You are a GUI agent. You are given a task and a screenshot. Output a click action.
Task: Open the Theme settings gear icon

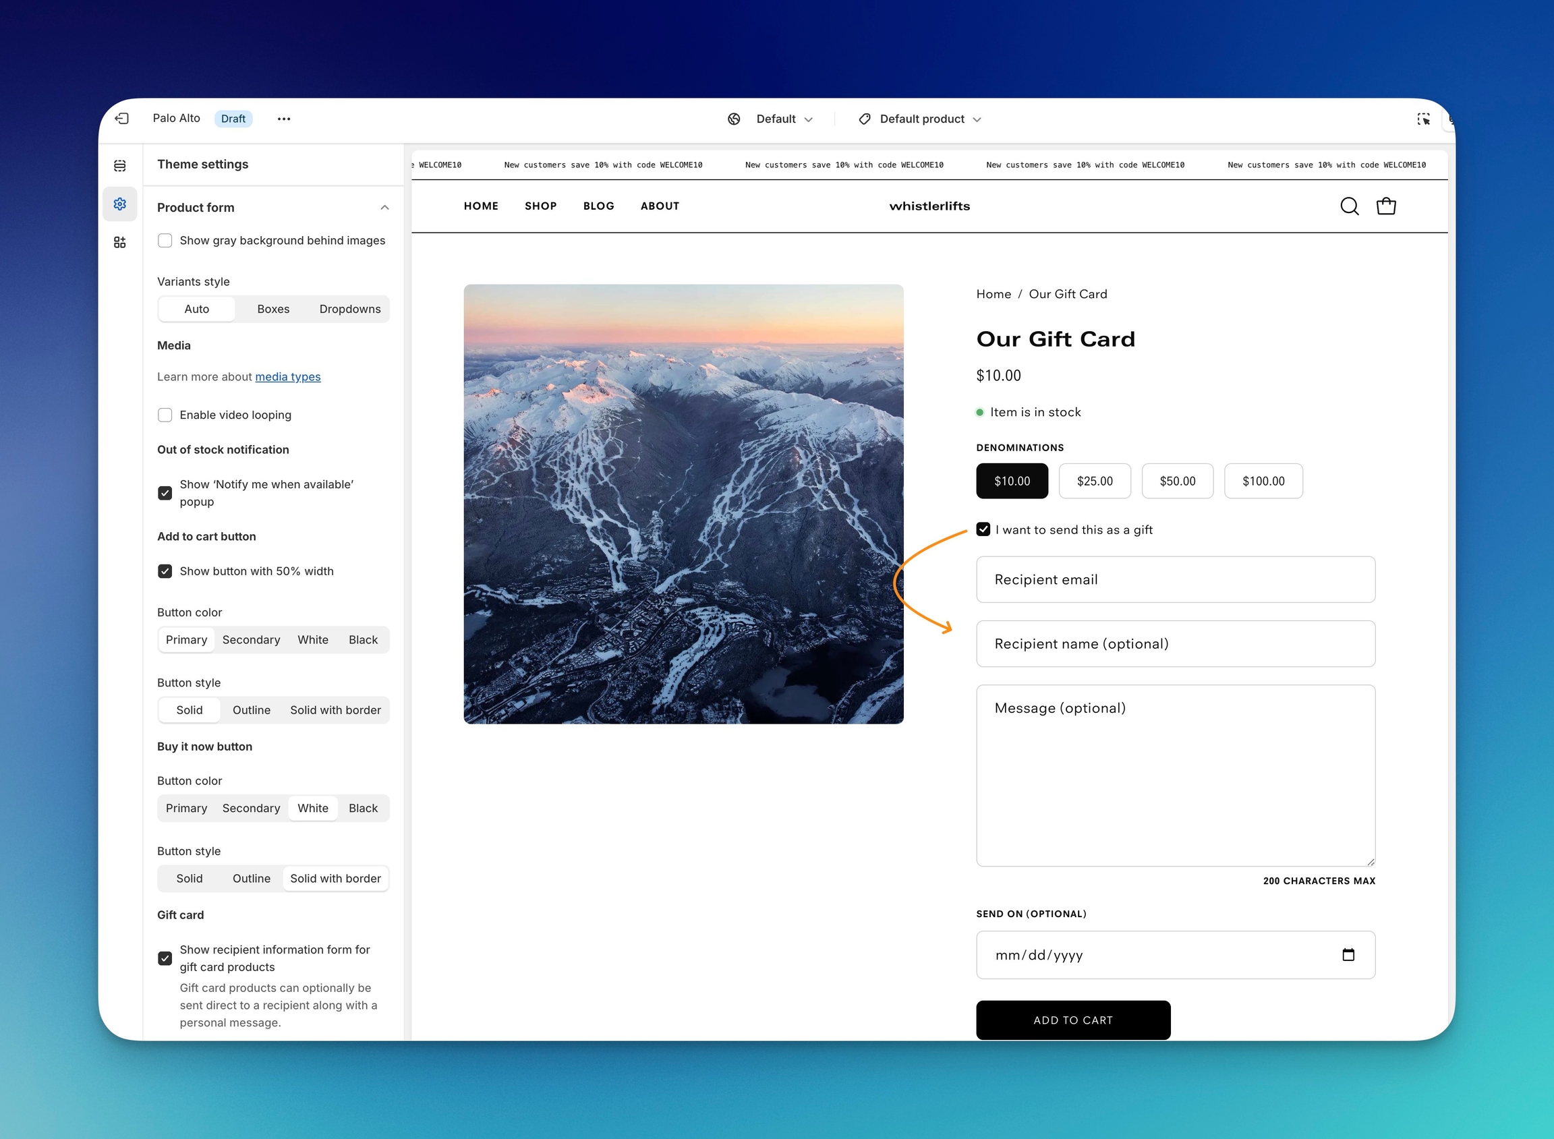pos(120,204)
